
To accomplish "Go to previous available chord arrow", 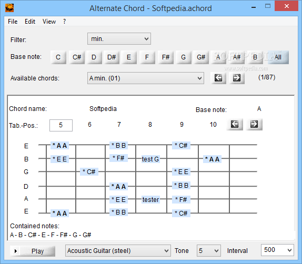I will point(218,78).
